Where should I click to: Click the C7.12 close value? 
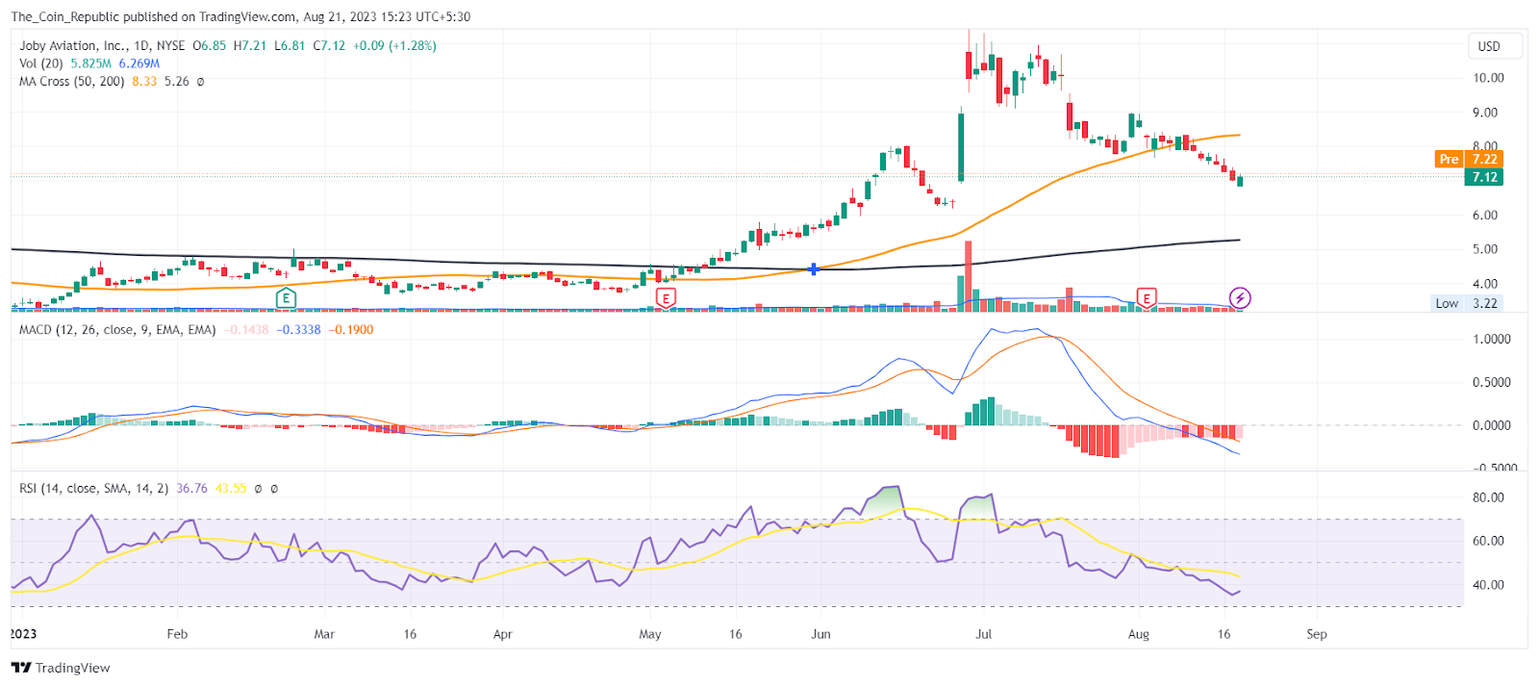coord(329,45)
